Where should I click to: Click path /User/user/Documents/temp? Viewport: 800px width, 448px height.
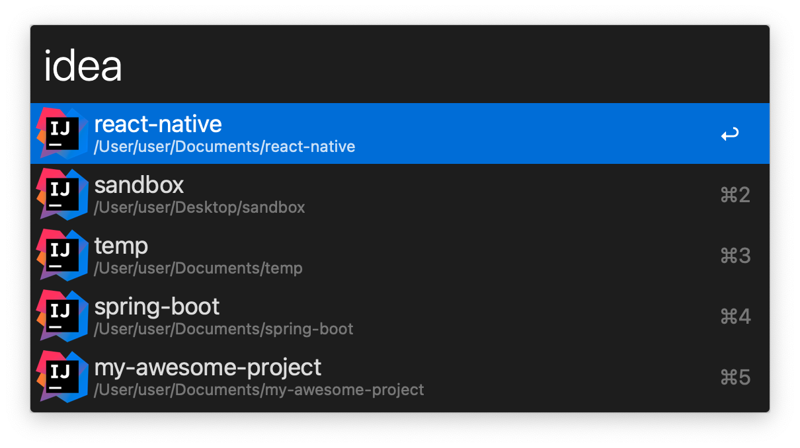(198, 268)
